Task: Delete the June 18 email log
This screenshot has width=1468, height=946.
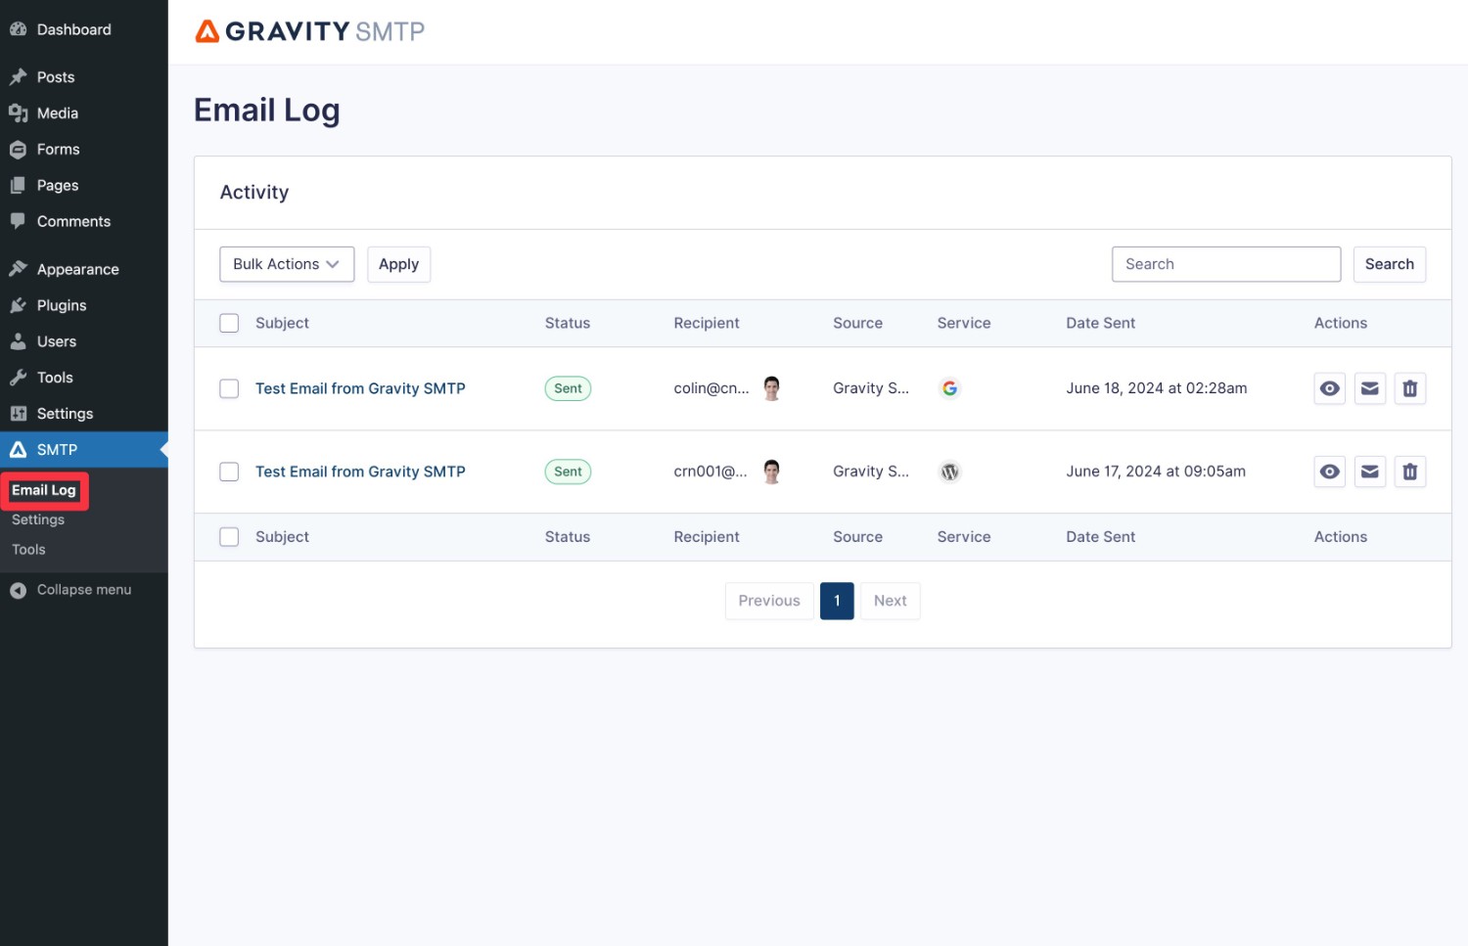Action: coord(1409,388)
